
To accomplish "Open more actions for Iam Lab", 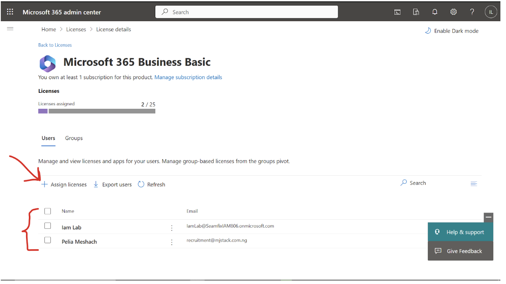I will (172, 228).
